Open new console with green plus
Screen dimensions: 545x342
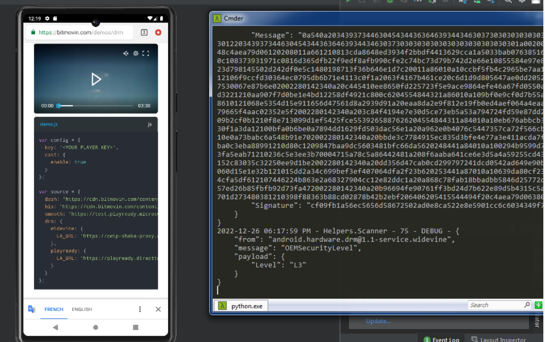point(538,305)
